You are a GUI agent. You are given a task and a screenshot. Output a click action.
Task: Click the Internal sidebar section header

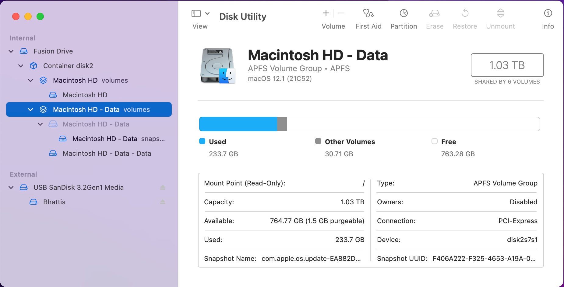pyautogui.click(x=23, y=38)
